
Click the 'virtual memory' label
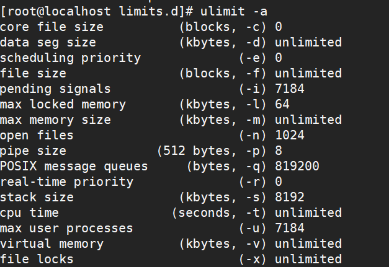coord(51,244)
